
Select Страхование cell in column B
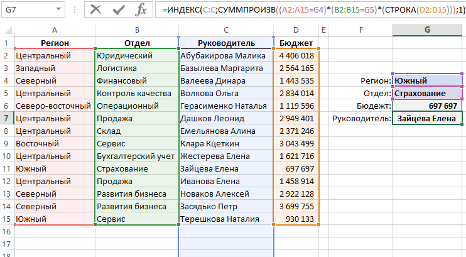[137, 168]
